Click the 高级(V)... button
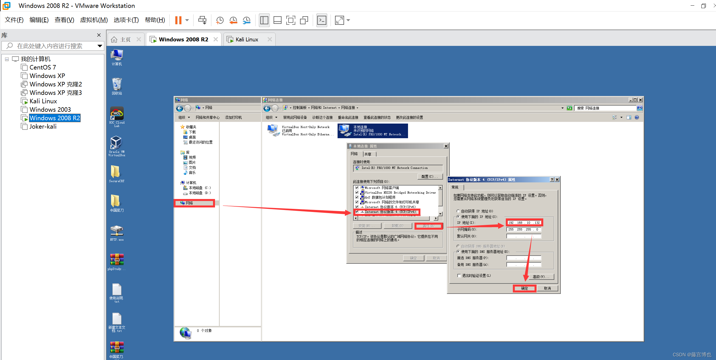 (x=541, y=277)
